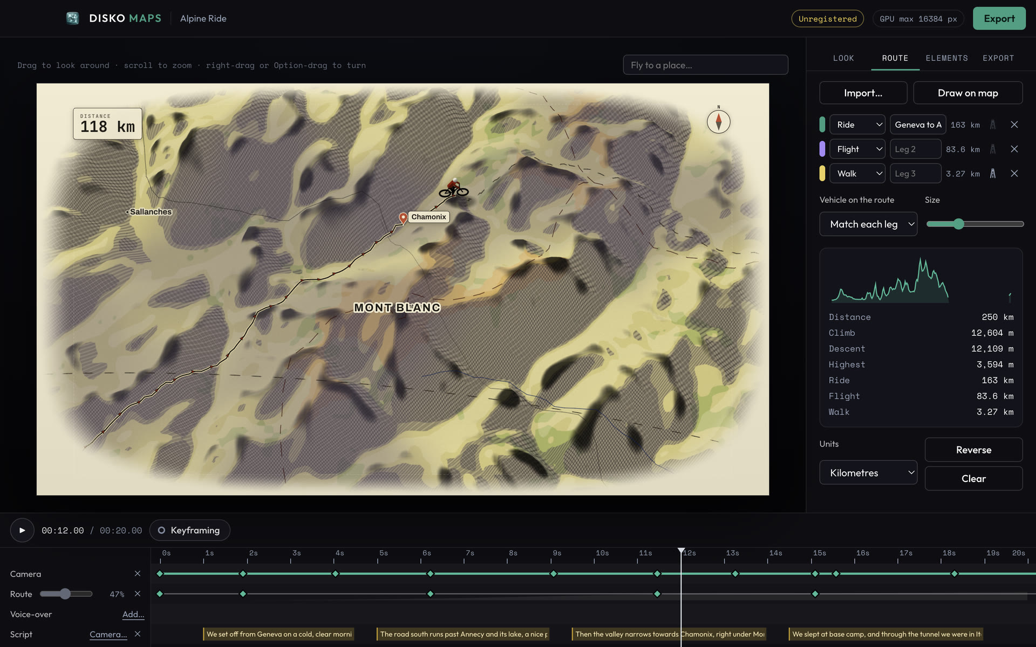Open the Kilometres units dropdown
The width and height of the screenshot is (1036, 647).
click(x=868, y=473)
